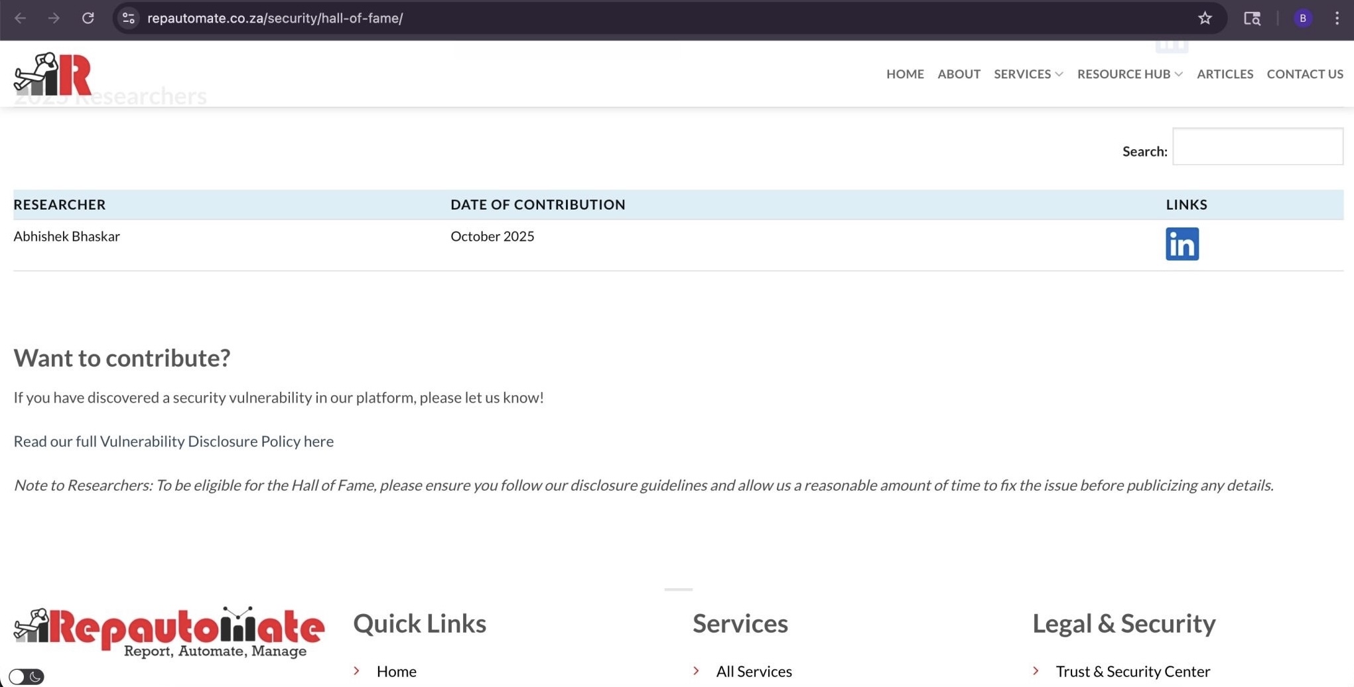The width and height of the screenshot is (1354, 687).
Task: Open All Services footer link
Action: 754,671
